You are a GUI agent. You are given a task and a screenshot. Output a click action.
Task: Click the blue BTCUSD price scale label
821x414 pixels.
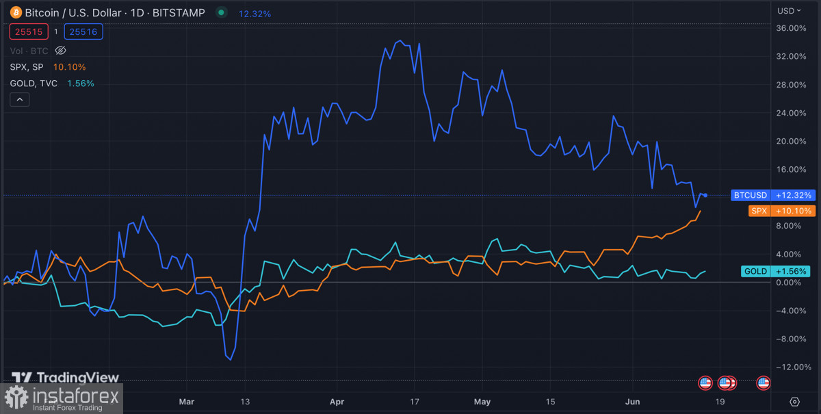tap(751, 195)
